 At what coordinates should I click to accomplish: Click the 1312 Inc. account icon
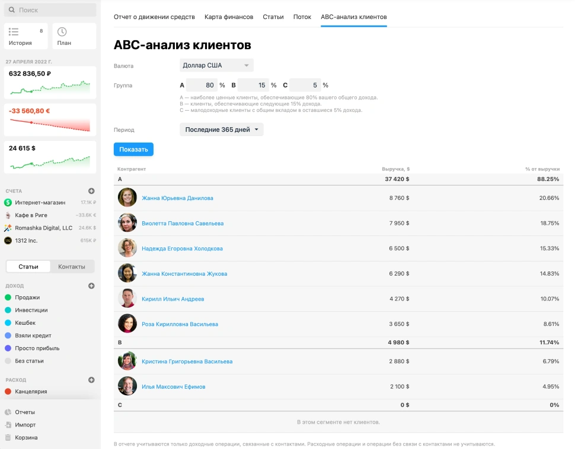8,240
